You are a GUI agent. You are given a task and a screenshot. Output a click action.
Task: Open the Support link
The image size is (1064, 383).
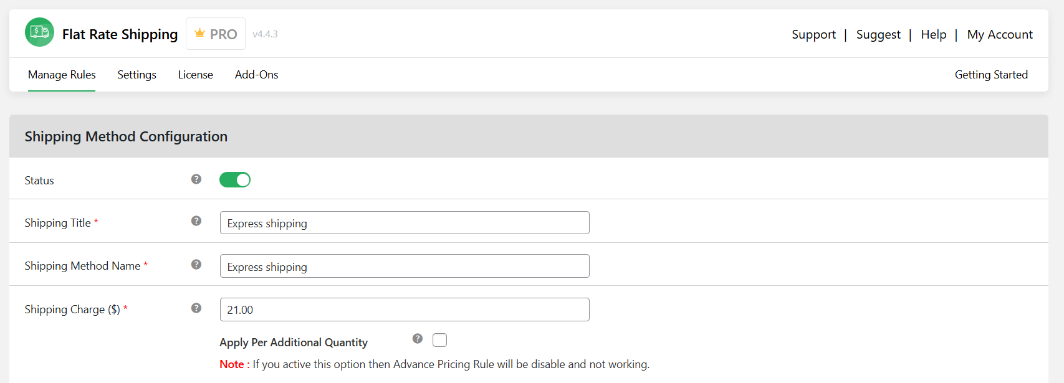[x=813, y=34]
